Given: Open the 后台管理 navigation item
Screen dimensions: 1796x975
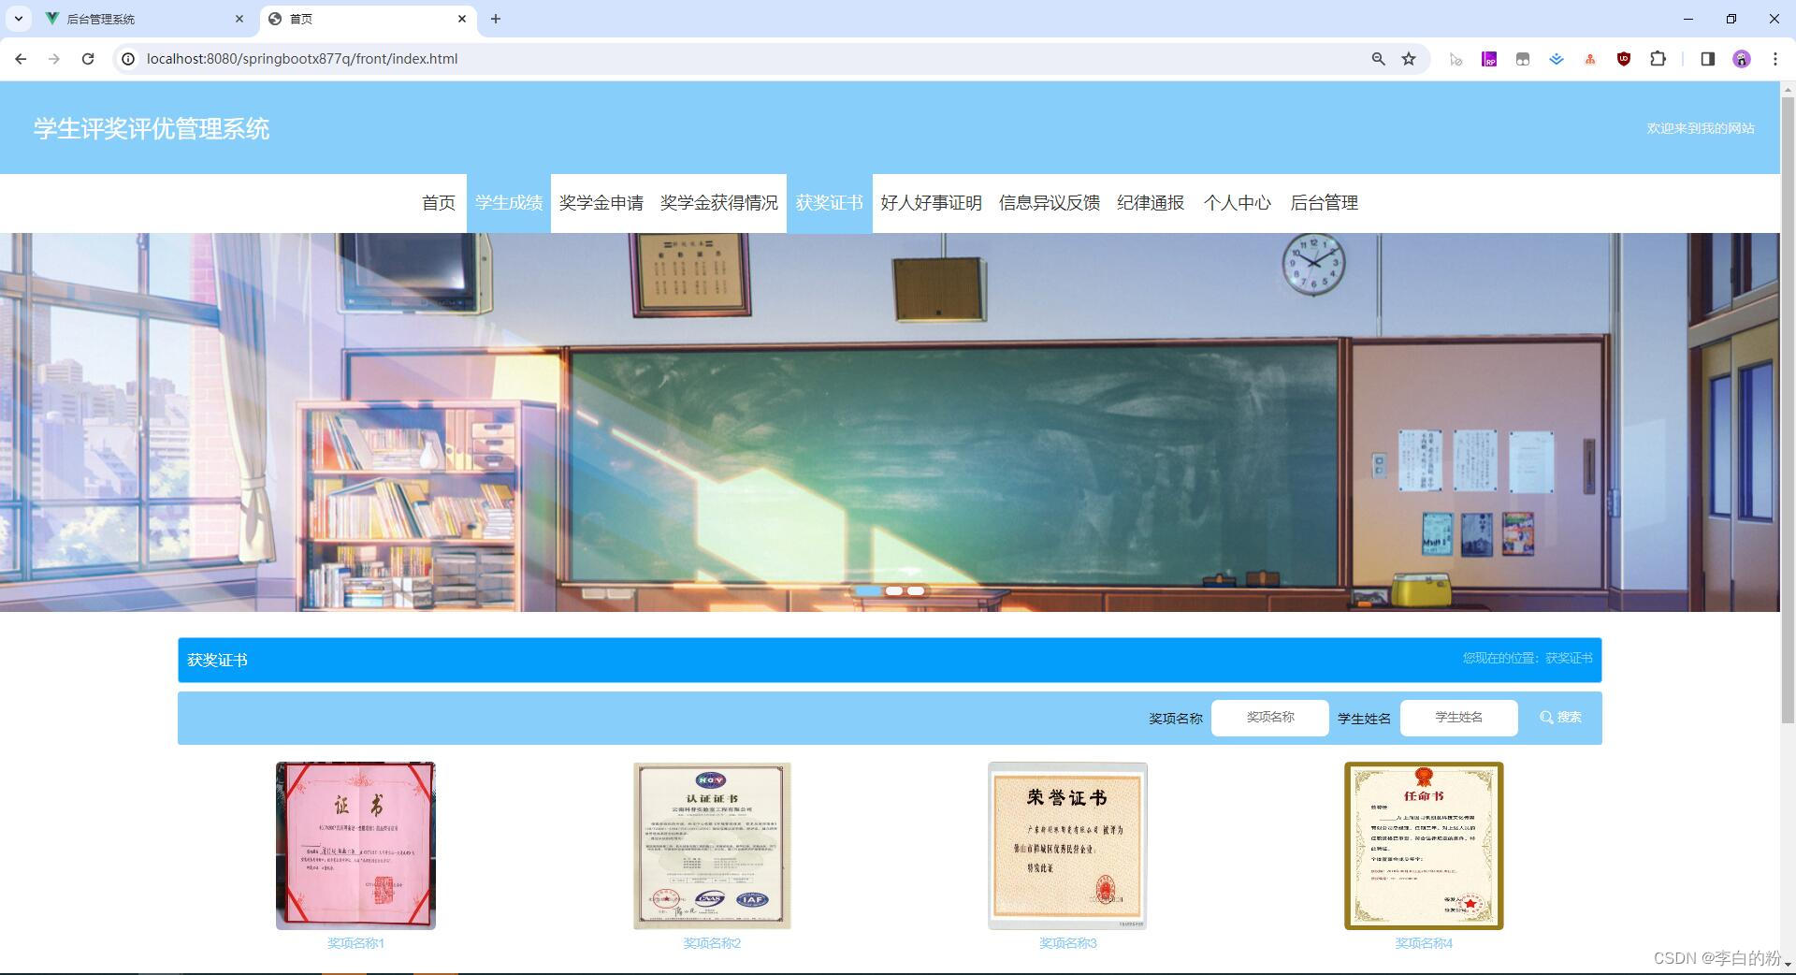Looking at the screenshot, I should [x=1325, y=203].
